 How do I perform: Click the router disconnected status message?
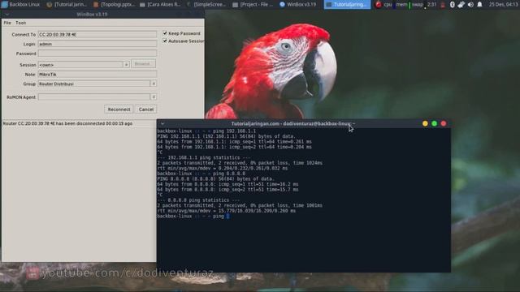(67, 123)
